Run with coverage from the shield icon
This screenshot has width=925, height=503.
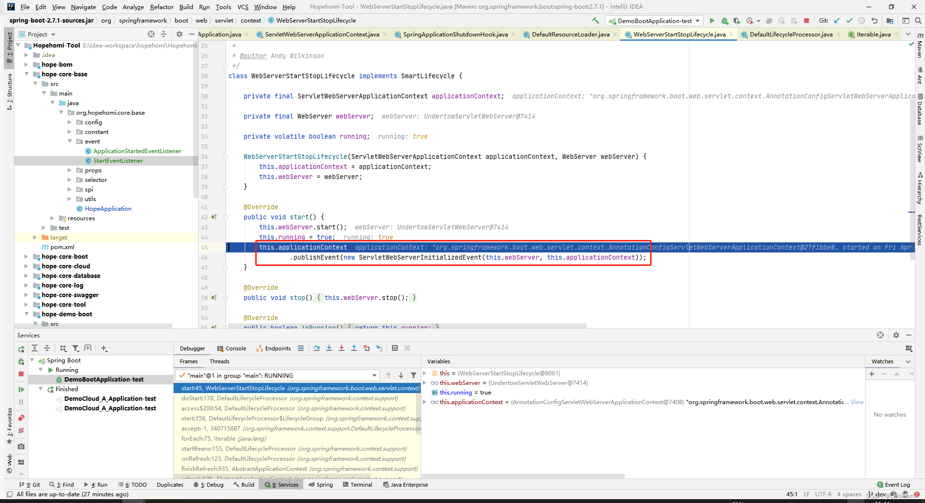pos(736,21)
